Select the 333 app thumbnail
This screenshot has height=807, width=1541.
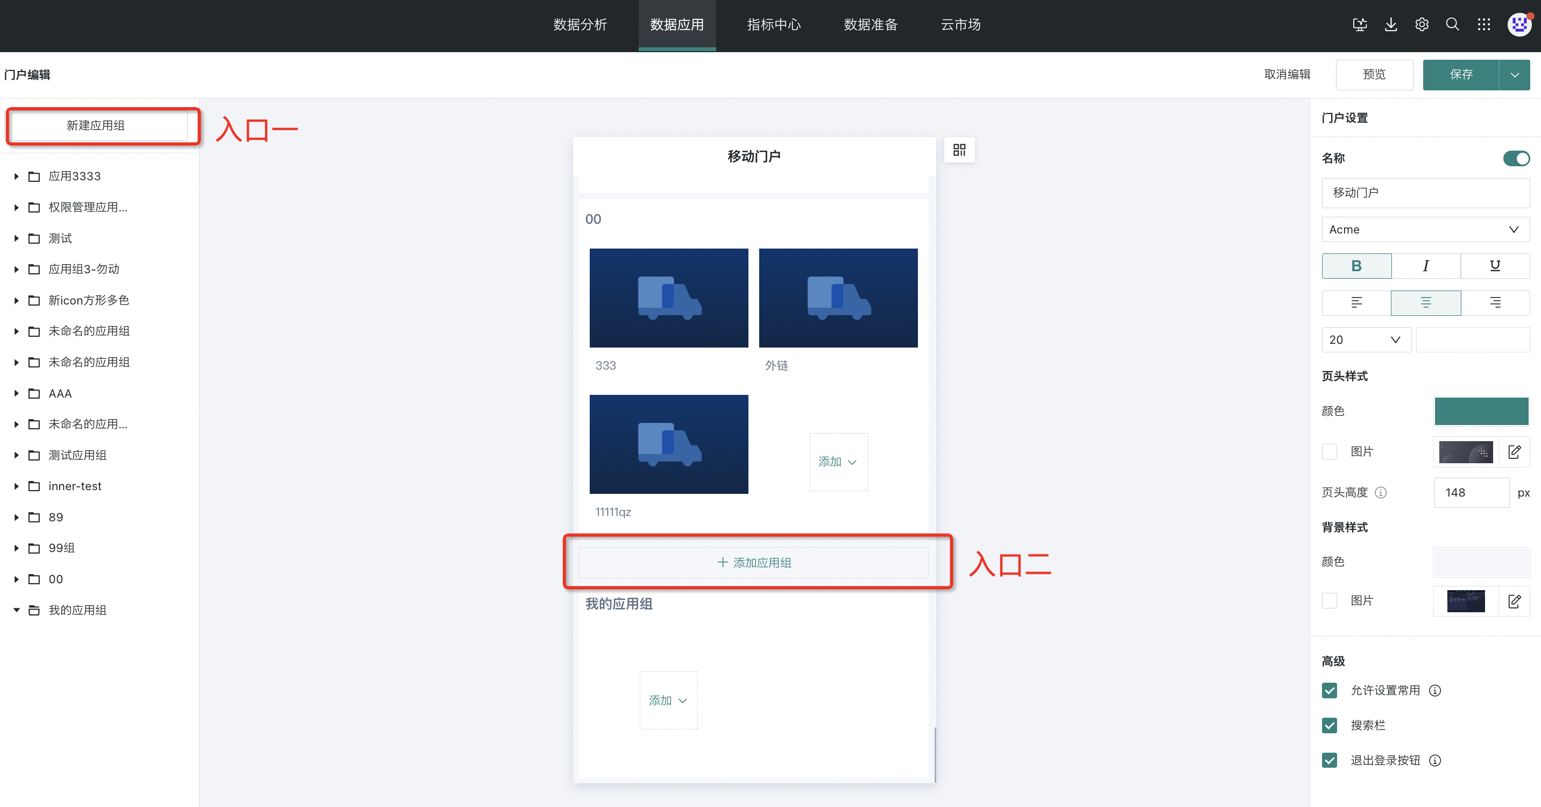pyautogui.click(x=668, y=298)
